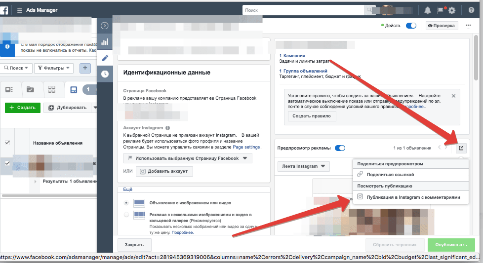Open the Фильтры dropdown
Viewport: 483px width, 263px height.
[54, 68]
